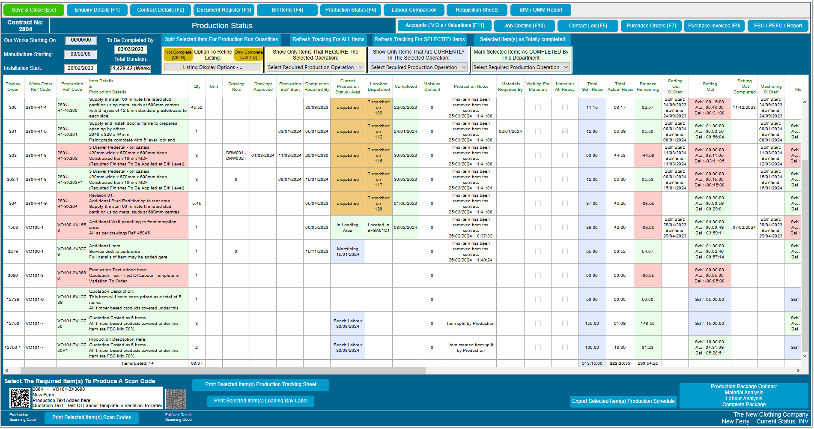Viewport: 814px width, 429px height.
Task: Print Selected Item(s) Loading Bay Label
Action: coord(260,401)
